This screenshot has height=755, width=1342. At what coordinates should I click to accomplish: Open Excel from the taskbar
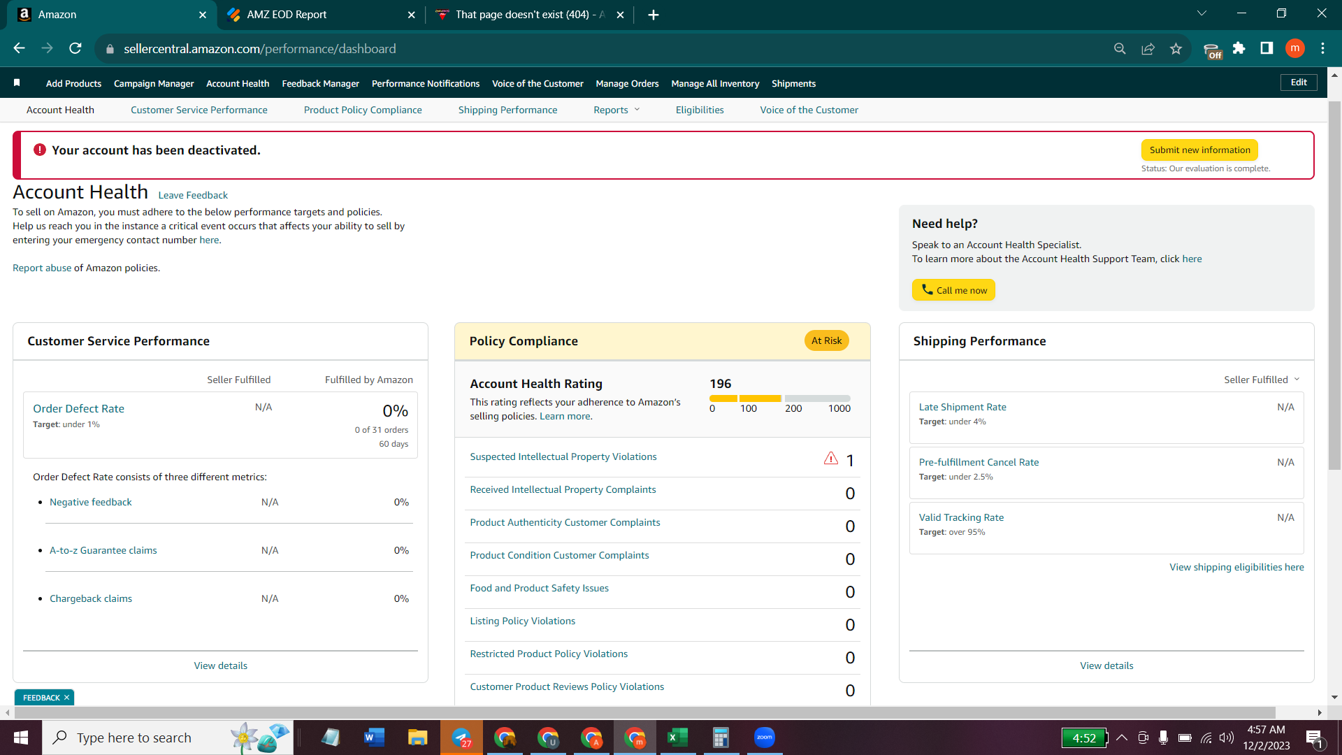[677, 738]
